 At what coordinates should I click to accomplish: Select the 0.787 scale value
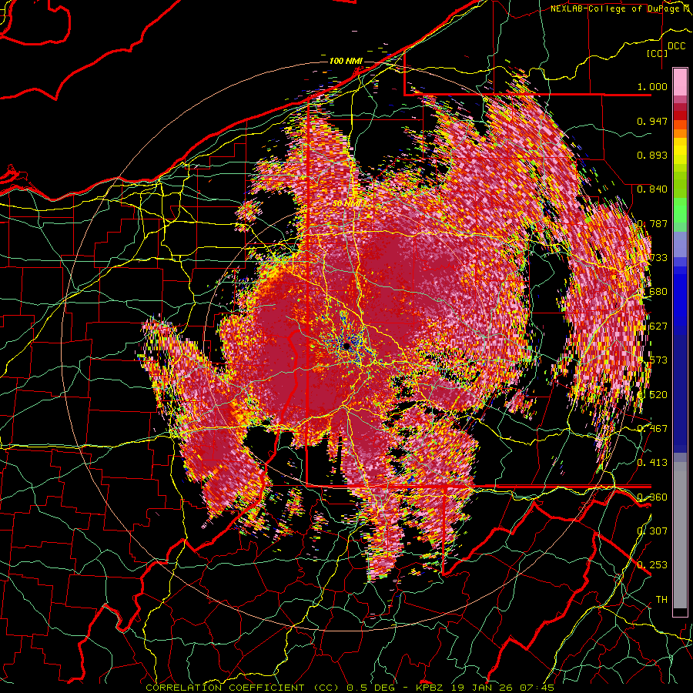pos(652,223)
